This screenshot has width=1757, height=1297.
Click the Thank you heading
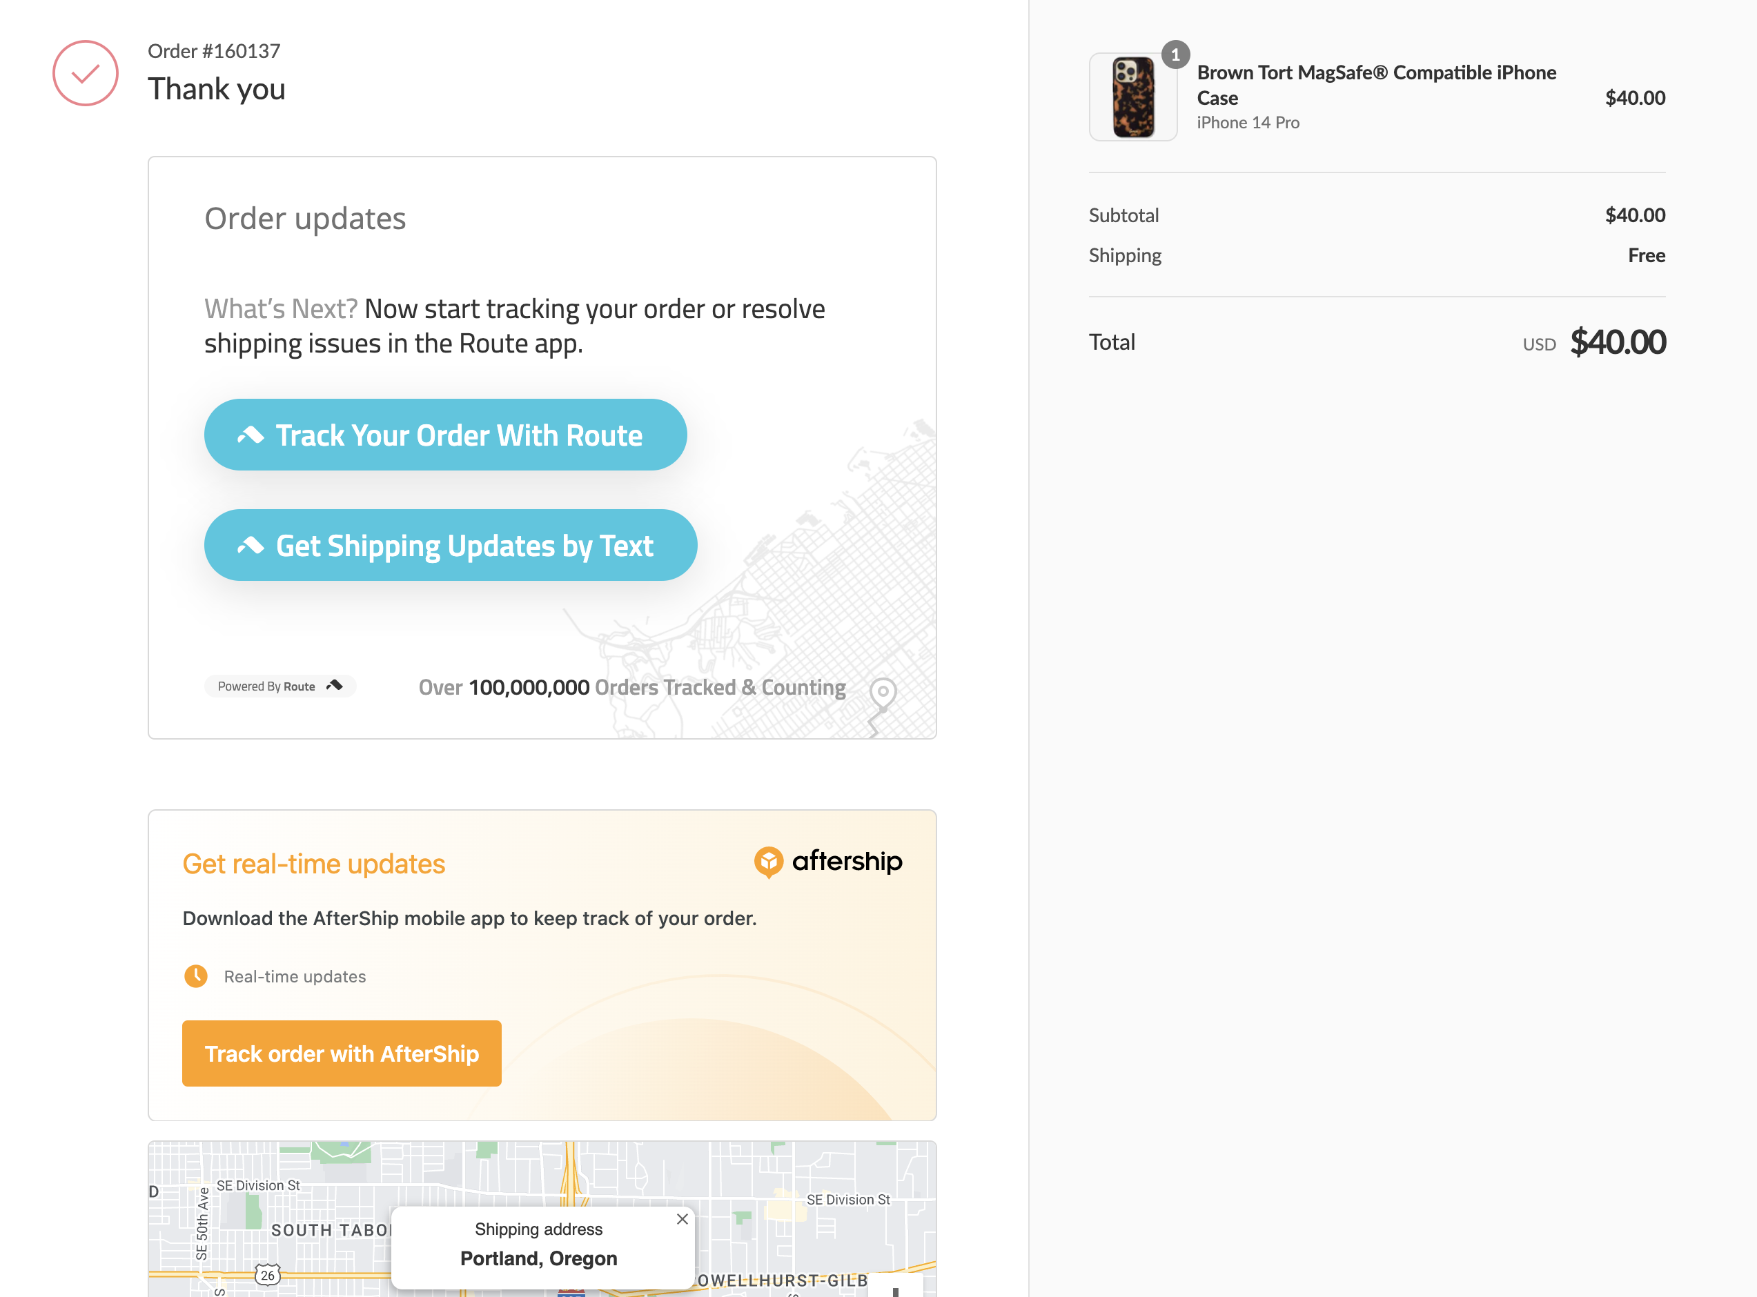click(x=217, y=89)
